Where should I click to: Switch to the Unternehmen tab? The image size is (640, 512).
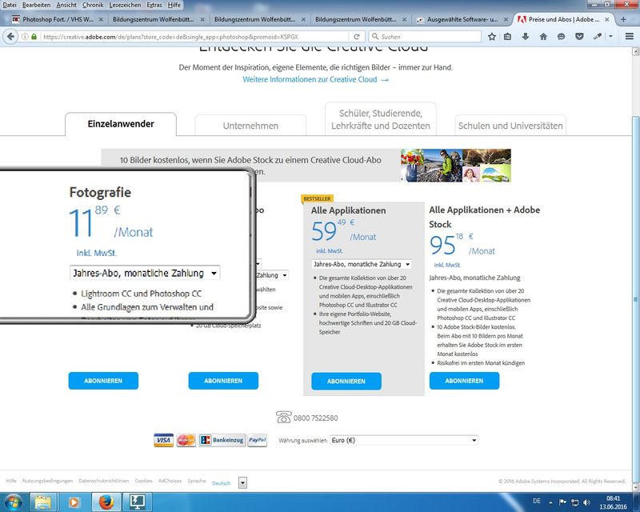pyautogui.click(x=250, y=126)
